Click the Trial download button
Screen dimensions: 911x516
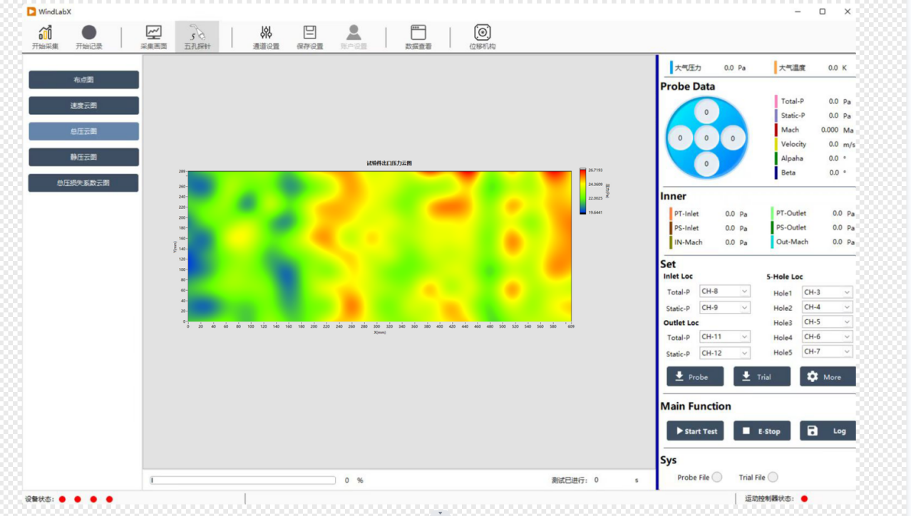click(762, 376)
